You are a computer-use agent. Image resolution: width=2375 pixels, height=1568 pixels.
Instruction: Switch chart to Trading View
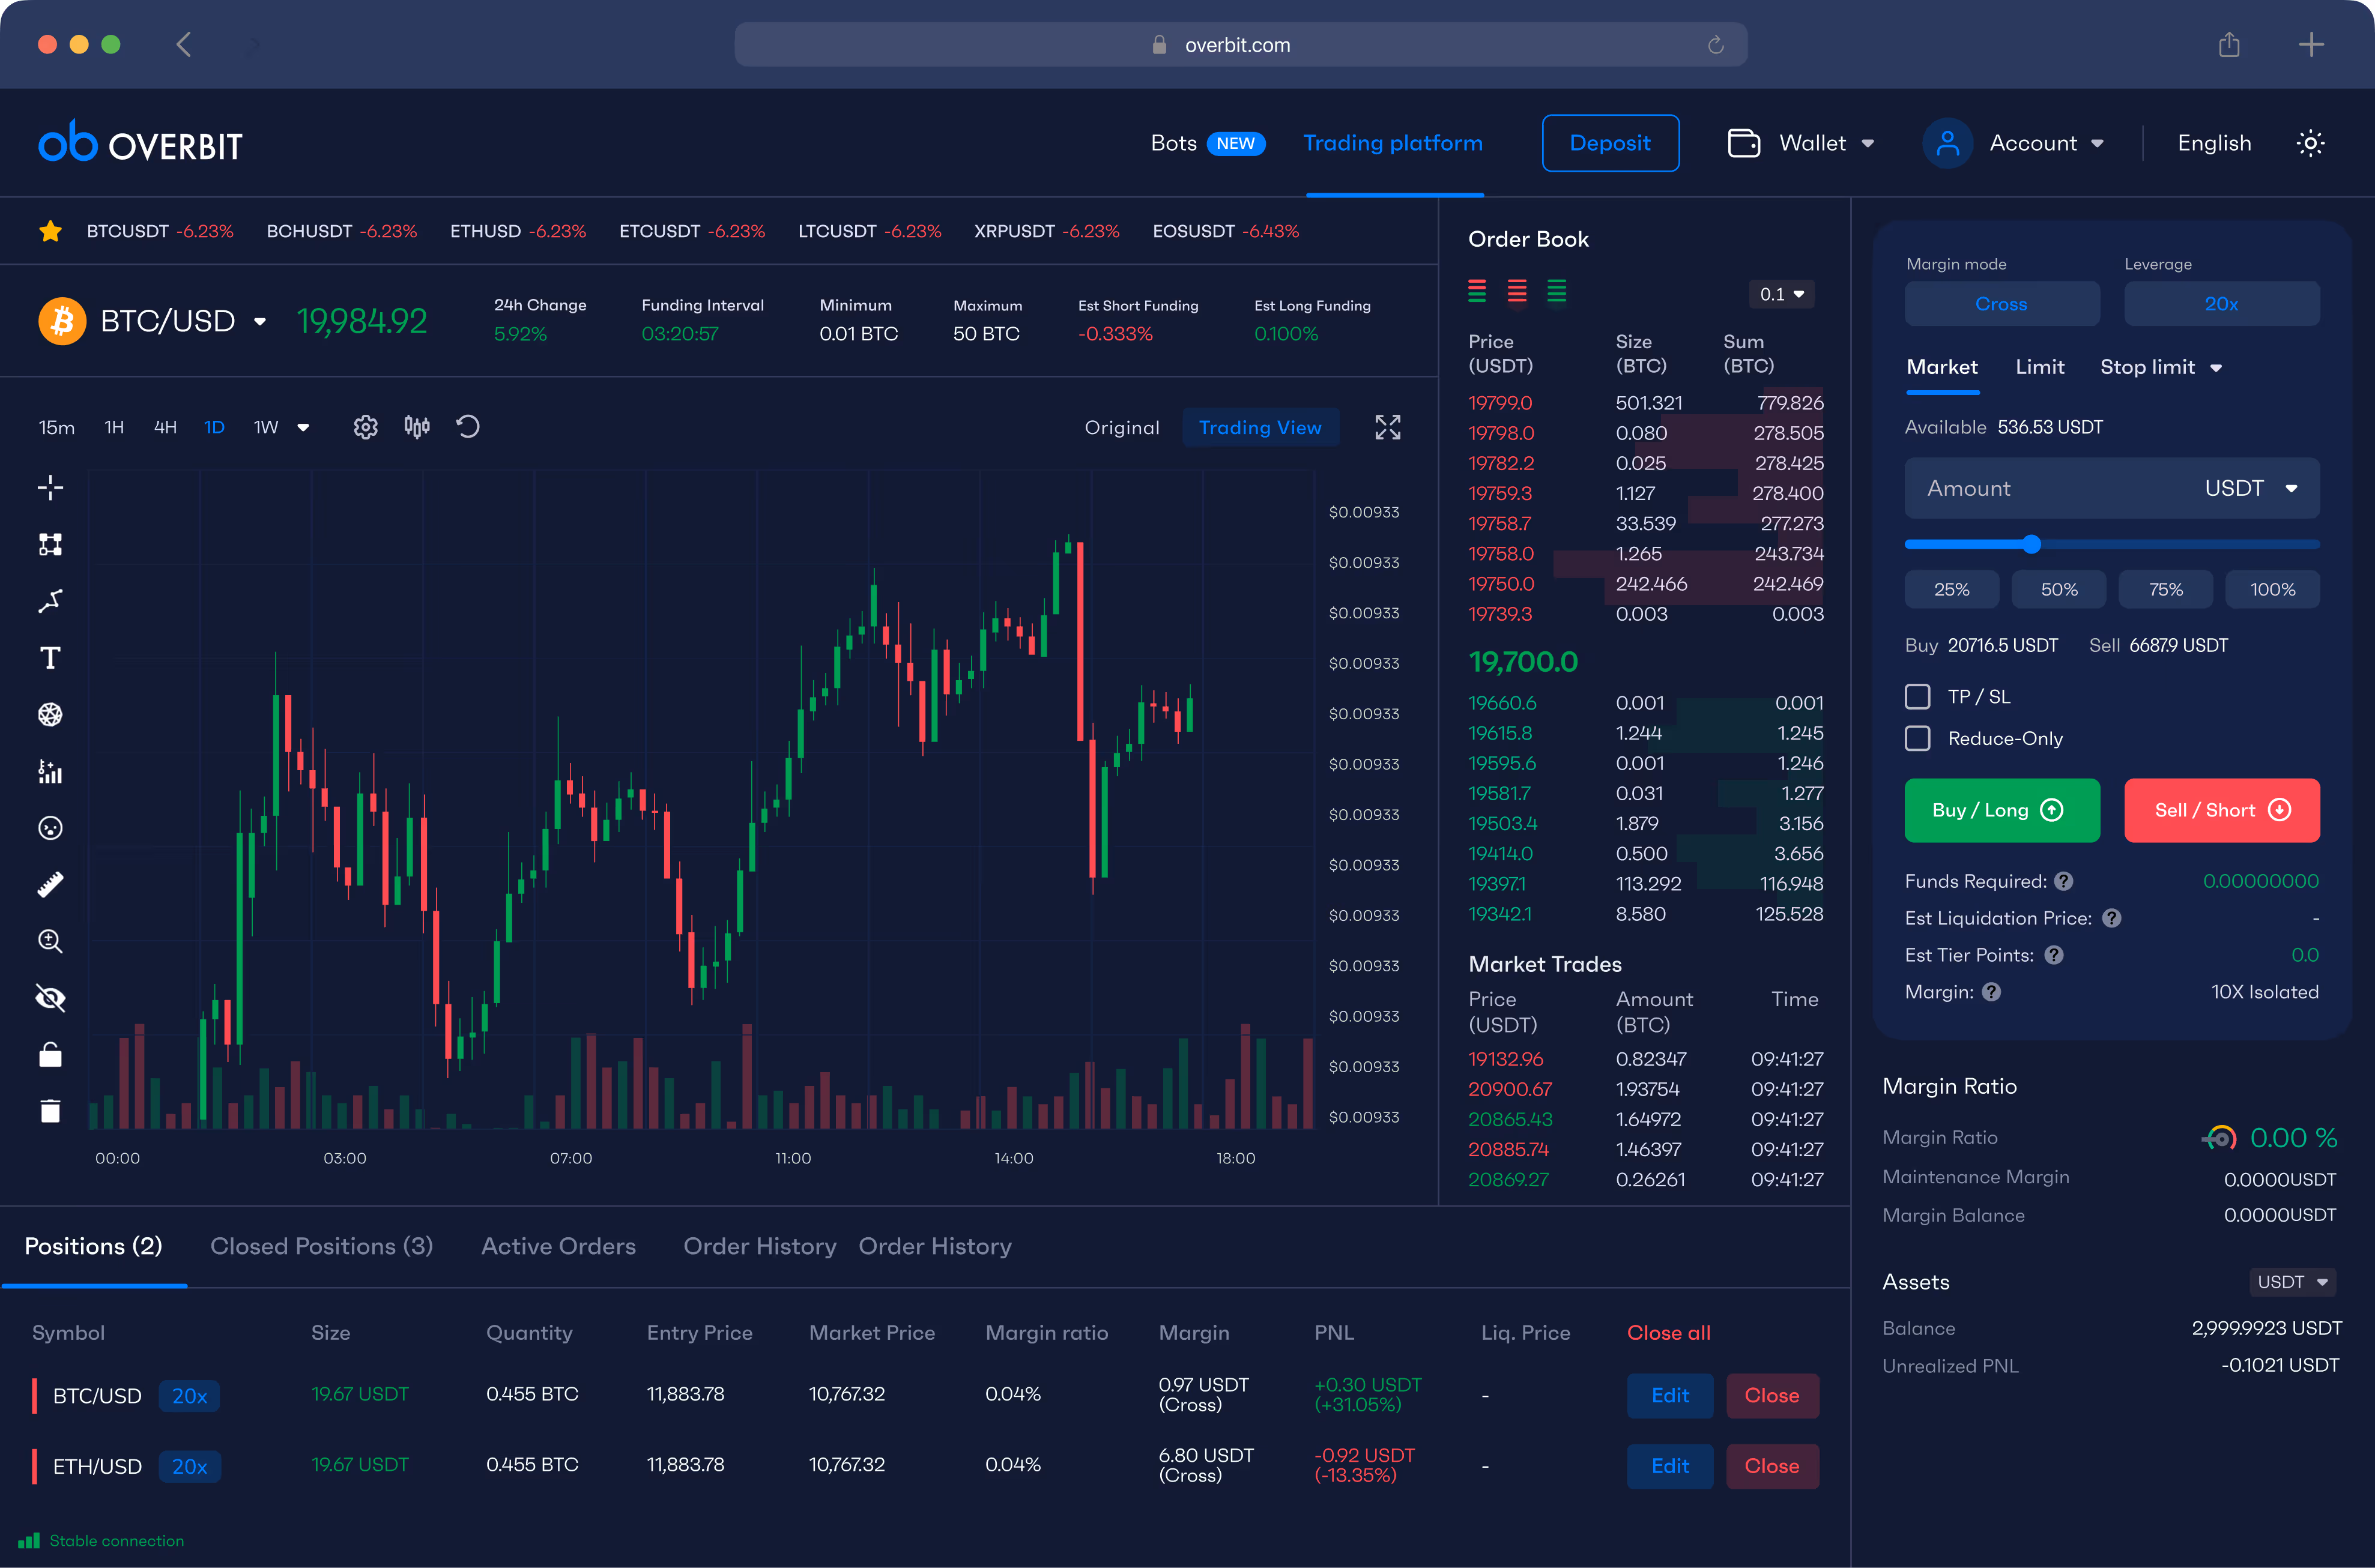tap(1260, 427)
